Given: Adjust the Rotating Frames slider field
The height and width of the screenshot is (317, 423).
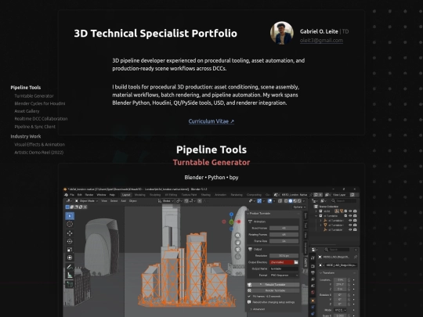Looking at the screenshot, I should click(284, 235).
